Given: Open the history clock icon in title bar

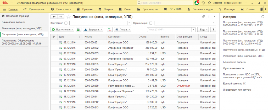Looking at the screenshot, I should pos(203,3).
